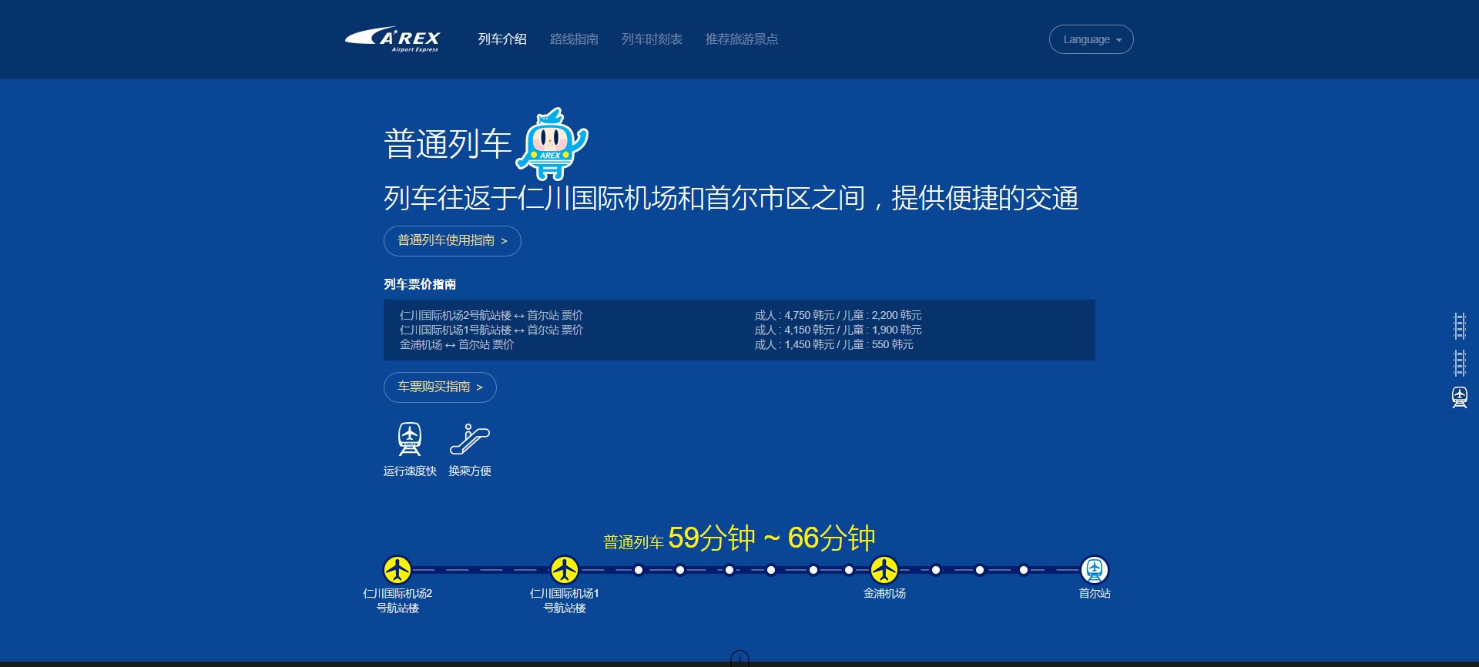The image size is (1479, 667).
Task: Click the 首尔站 station label
Action: click(x=1095, y=594)
